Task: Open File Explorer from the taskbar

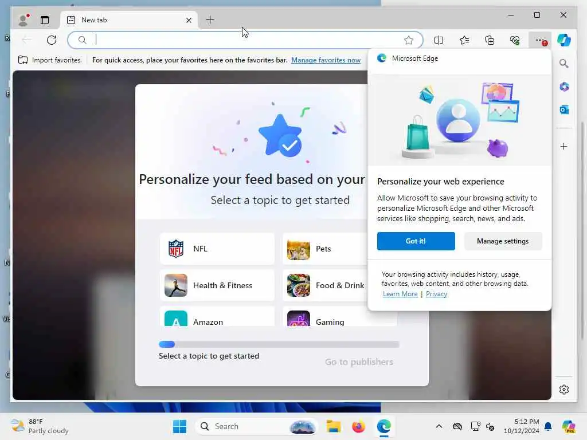Action: (333, 426)
